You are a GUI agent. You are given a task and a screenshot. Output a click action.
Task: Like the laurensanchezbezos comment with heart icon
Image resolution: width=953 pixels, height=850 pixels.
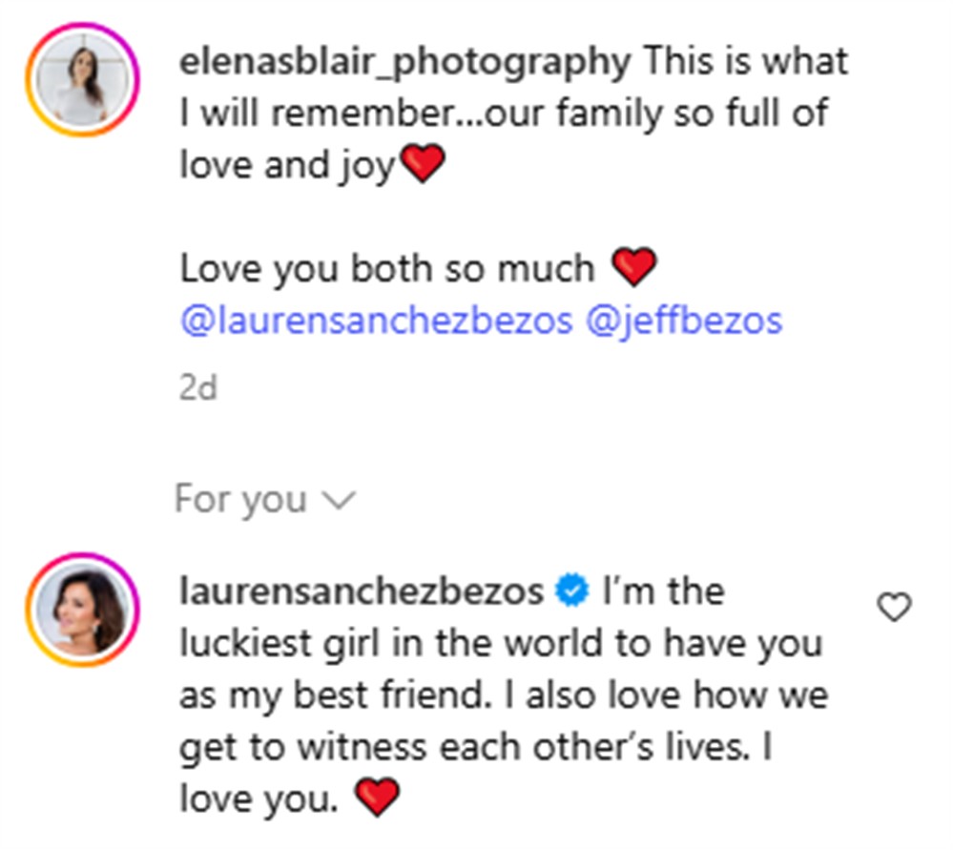point(894,608)
